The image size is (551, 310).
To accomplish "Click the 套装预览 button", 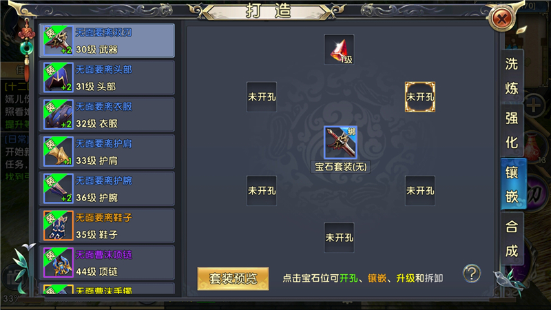I will point(233,279).
